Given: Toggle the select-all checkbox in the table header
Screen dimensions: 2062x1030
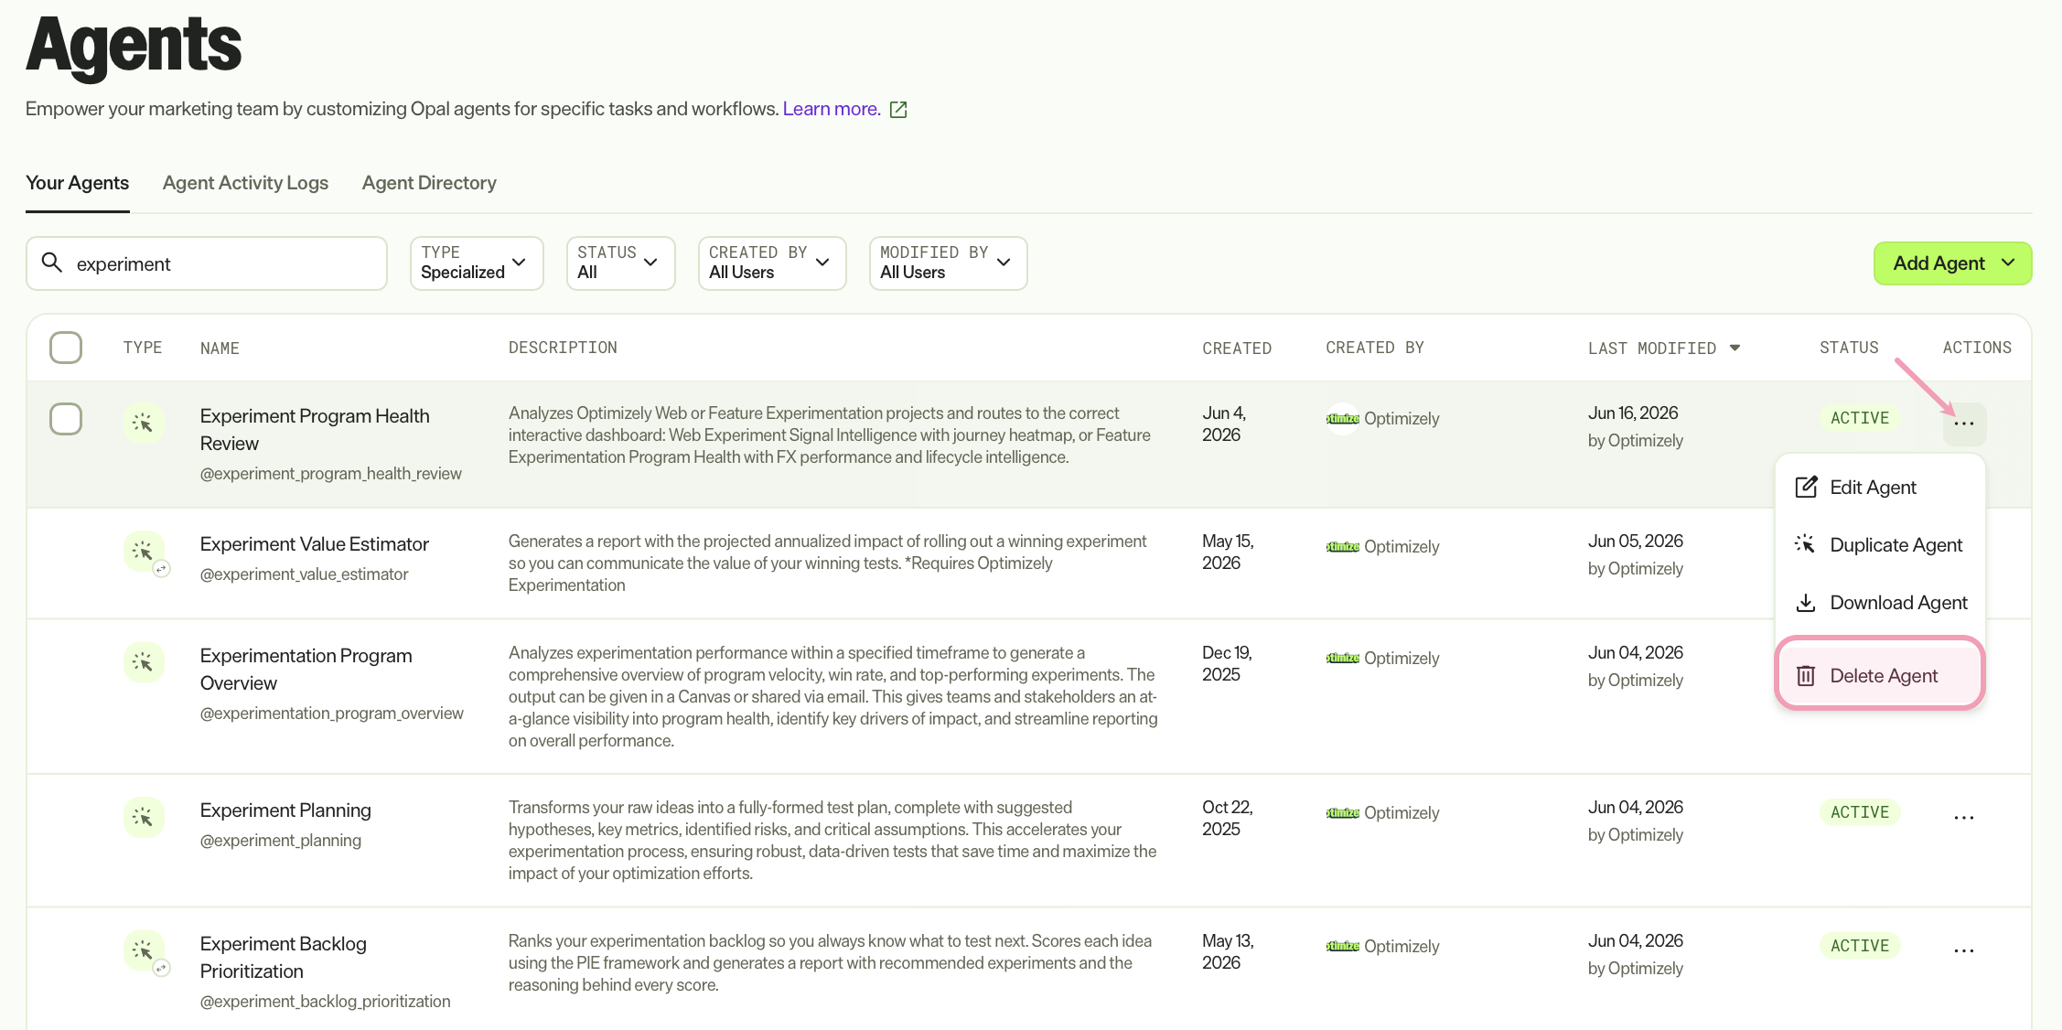Looking at the screenshot, I should point(66,348).
